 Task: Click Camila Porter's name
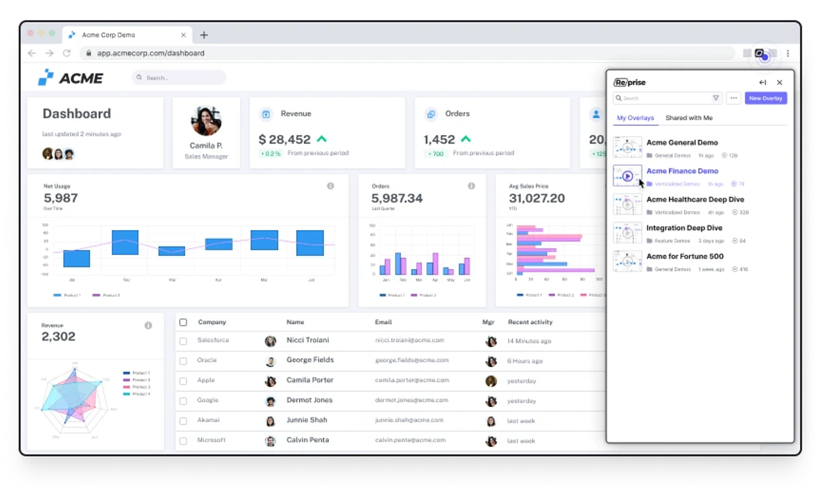click(x=310, y=380)
